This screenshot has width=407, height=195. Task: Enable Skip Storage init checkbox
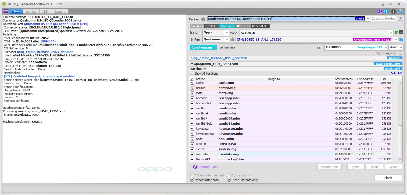coord(400,53)
